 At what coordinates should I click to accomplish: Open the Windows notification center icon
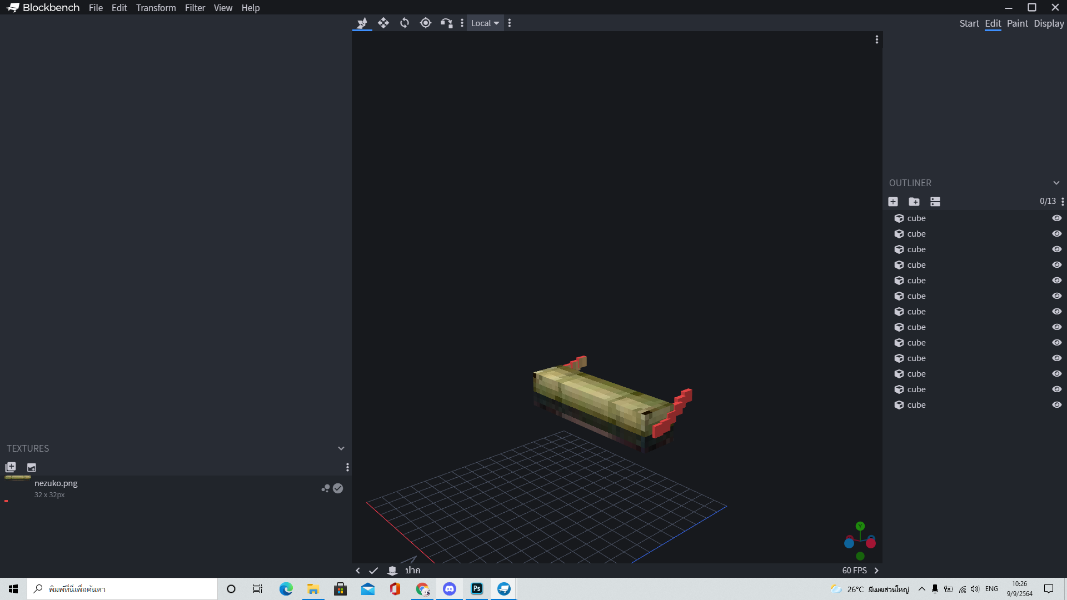click(x=1049, y=589)
